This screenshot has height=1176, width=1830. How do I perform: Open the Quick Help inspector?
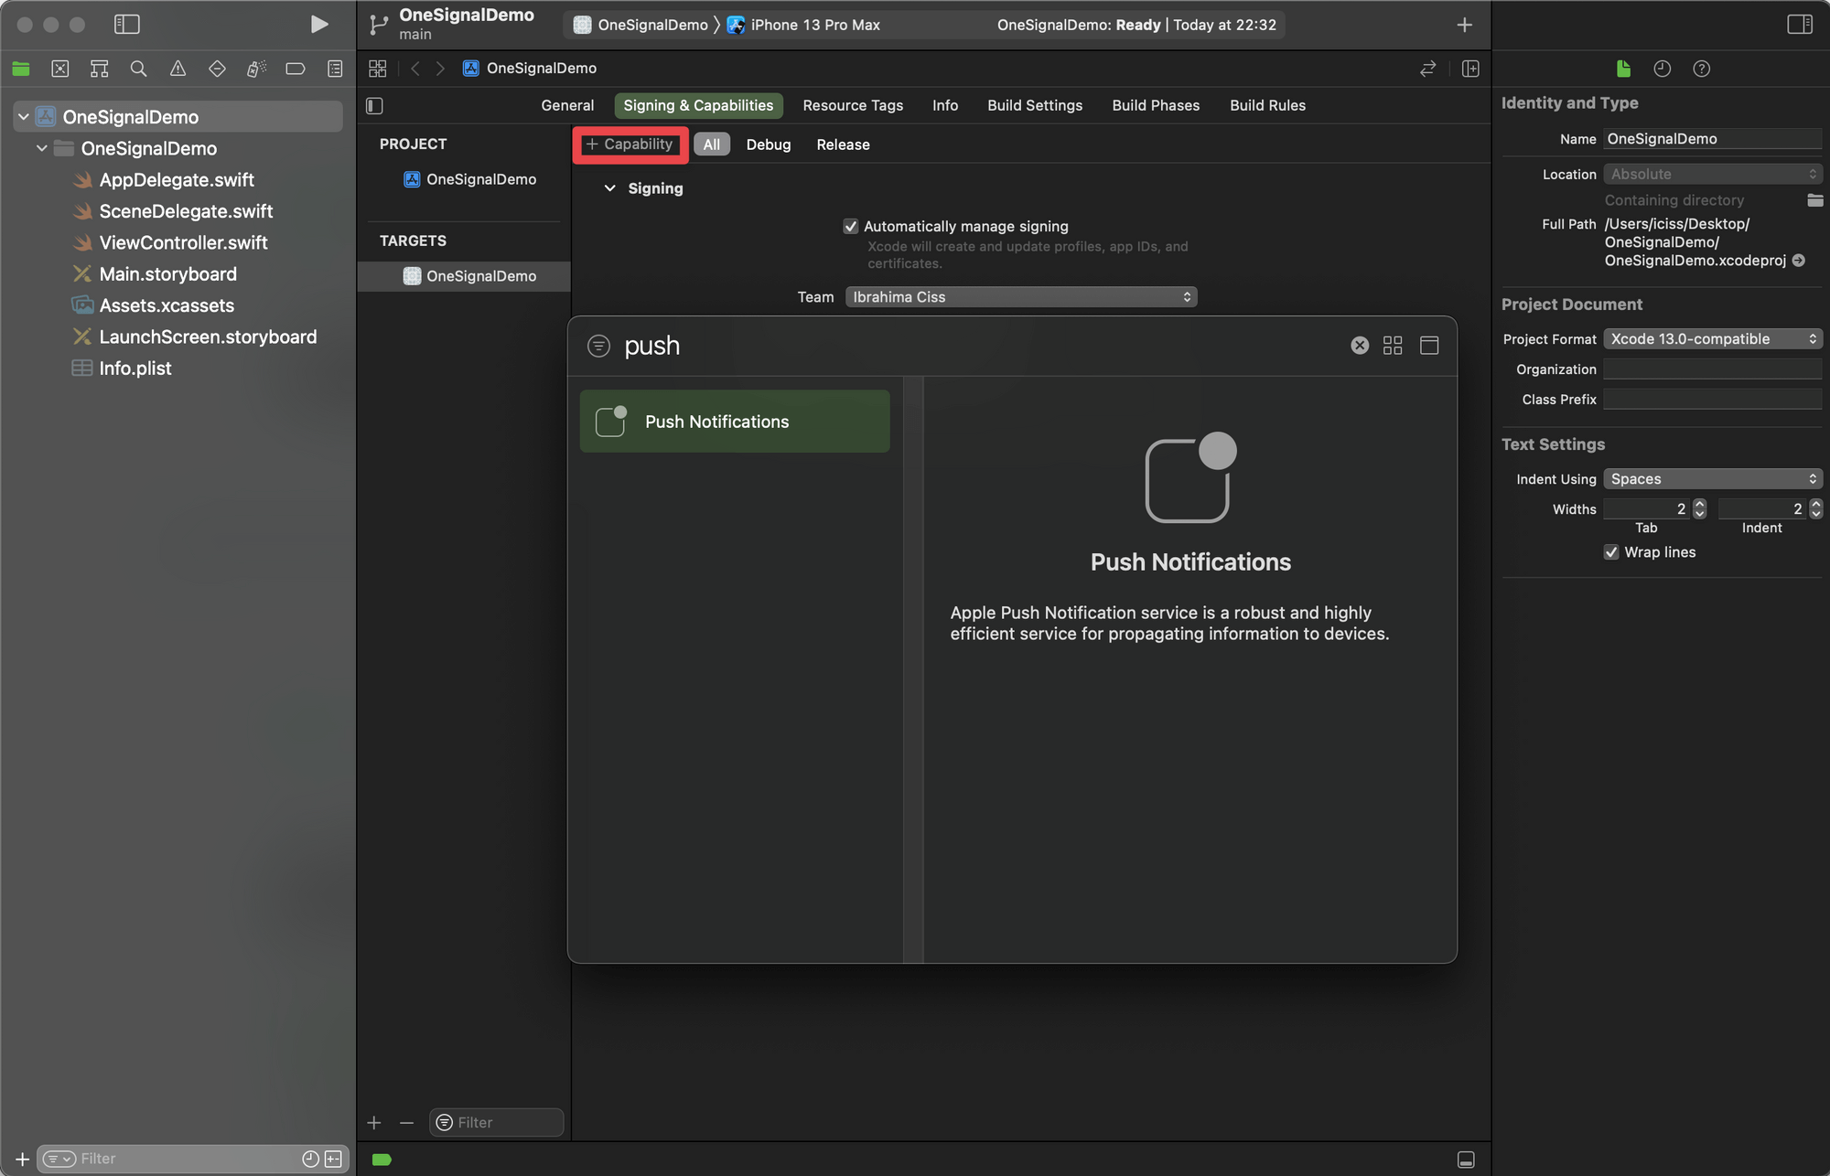pyautogui.click(x=1701, y=69)
